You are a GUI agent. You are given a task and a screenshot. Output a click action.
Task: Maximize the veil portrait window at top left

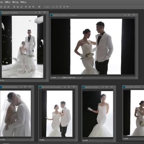click(40, 13)
